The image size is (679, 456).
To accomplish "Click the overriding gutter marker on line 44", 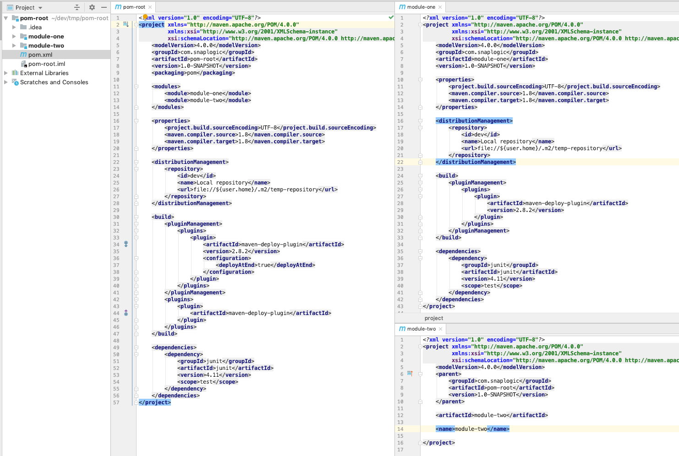I will point(126,313).
